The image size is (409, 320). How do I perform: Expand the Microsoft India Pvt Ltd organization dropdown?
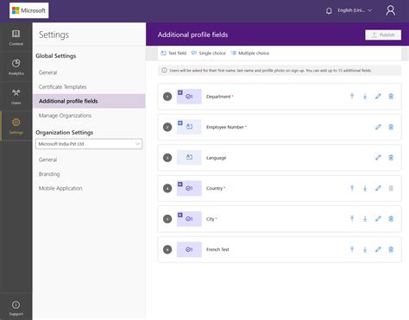89,144
